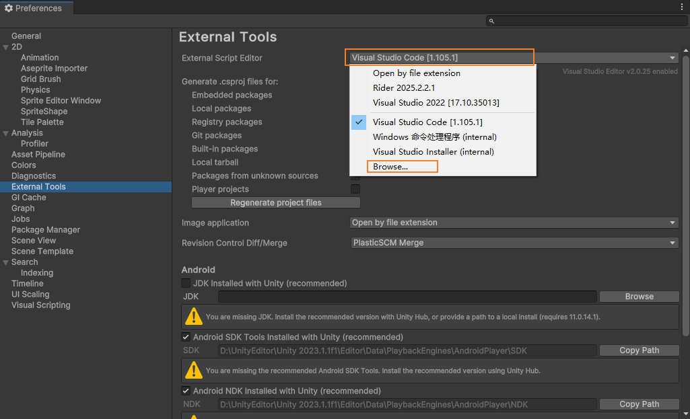Click Copy Path for NDK
Image resolution: width=690 pixels, height=419 pixels.
pyautogui.click(x=639, y=404)
